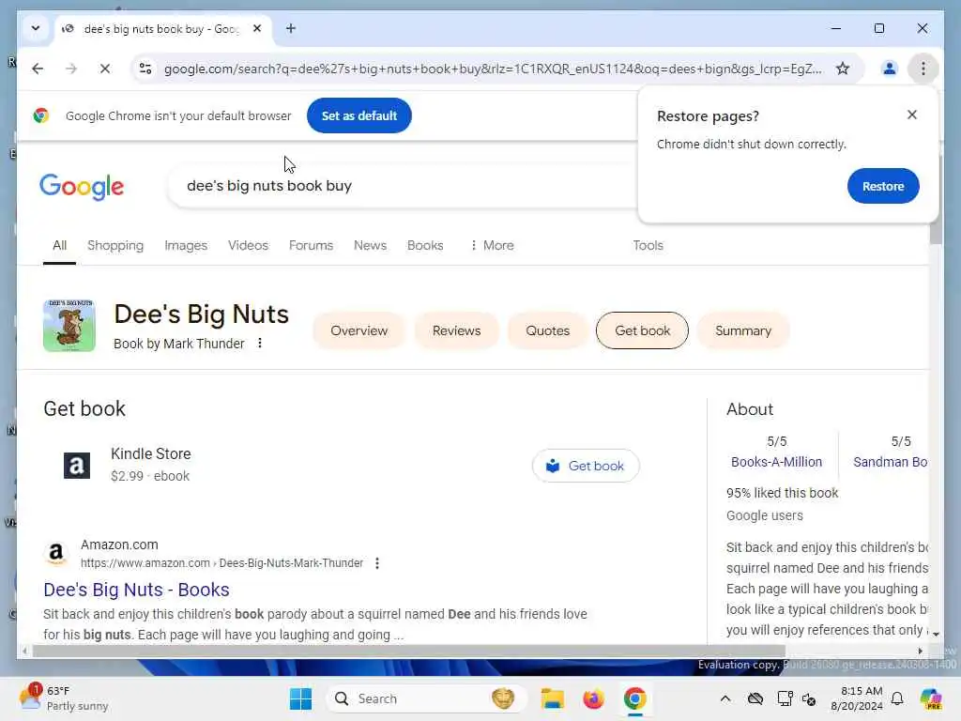Click the Get book button for Kindle
Viewport: 961px width, 721px height.
pos(586,466)
